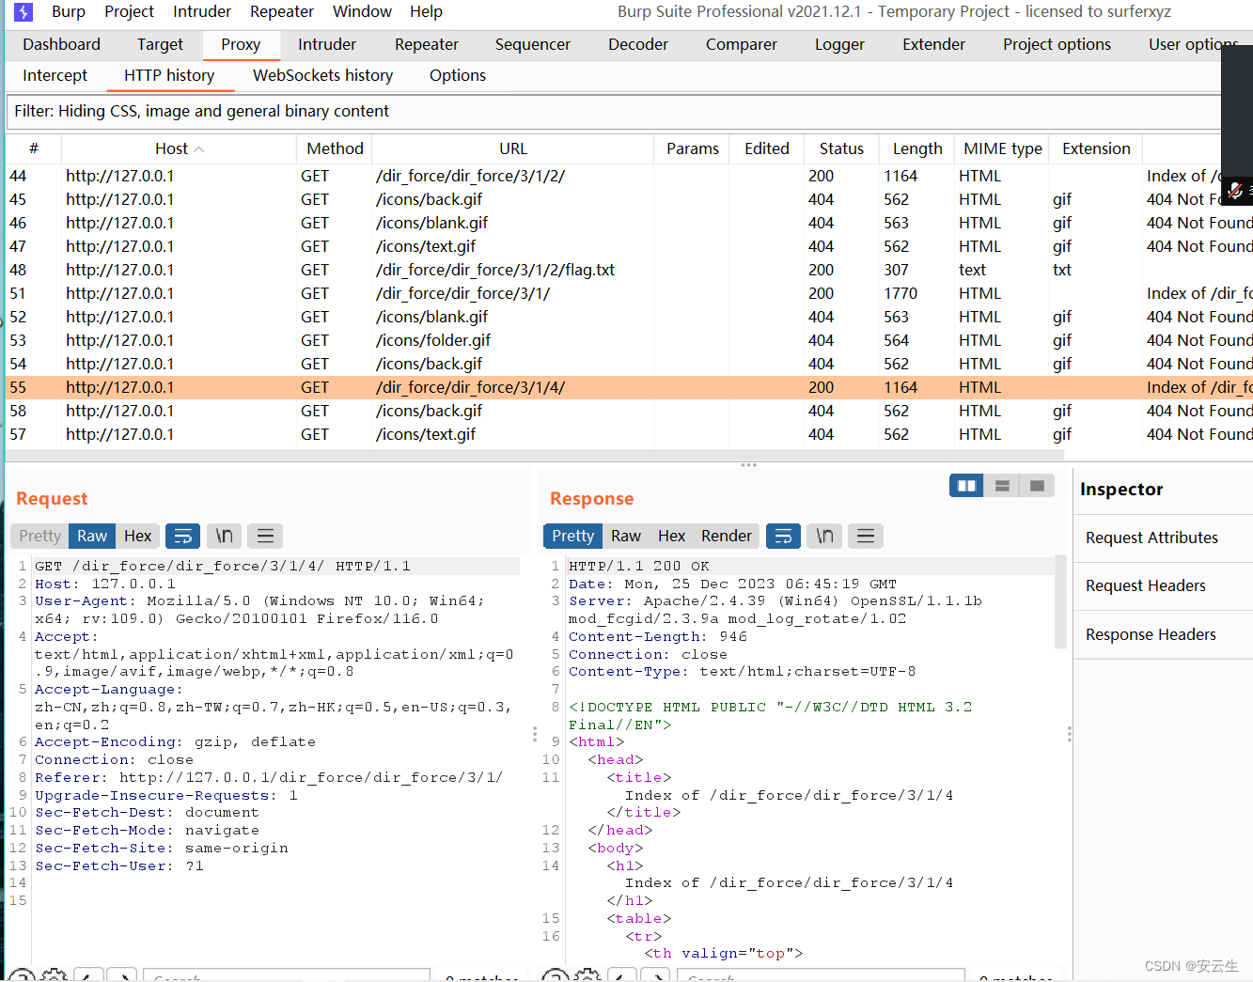Switch to Decoder tab
The height and width of the screenshot is (982, 1253).
click(638, 44)
